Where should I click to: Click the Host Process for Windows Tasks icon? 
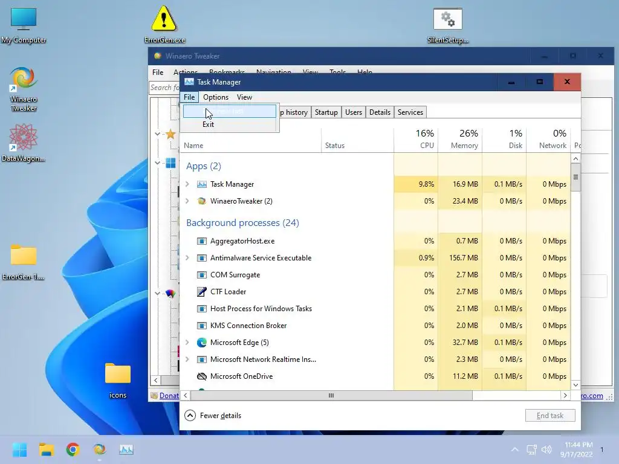pos(202,309)
